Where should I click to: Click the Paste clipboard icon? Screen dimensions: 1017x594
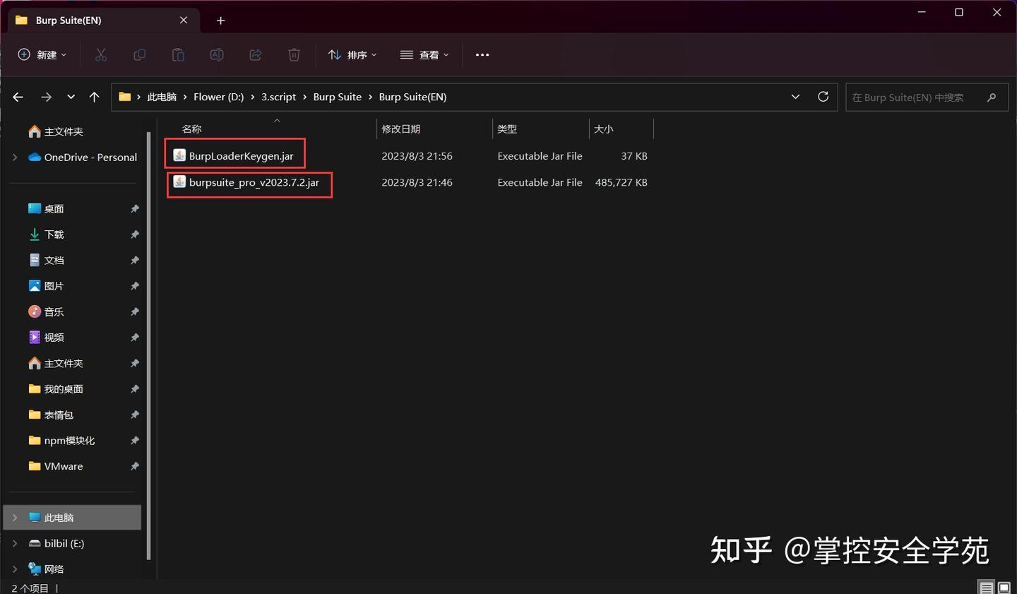click(178, 55)
